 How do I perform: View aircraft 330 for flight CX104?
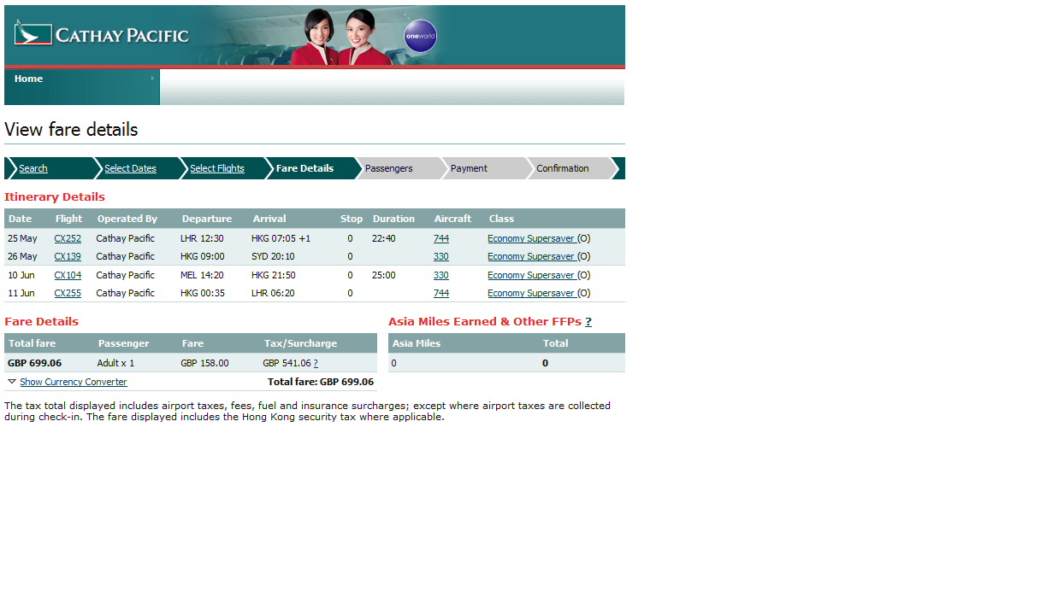point(441,275)
